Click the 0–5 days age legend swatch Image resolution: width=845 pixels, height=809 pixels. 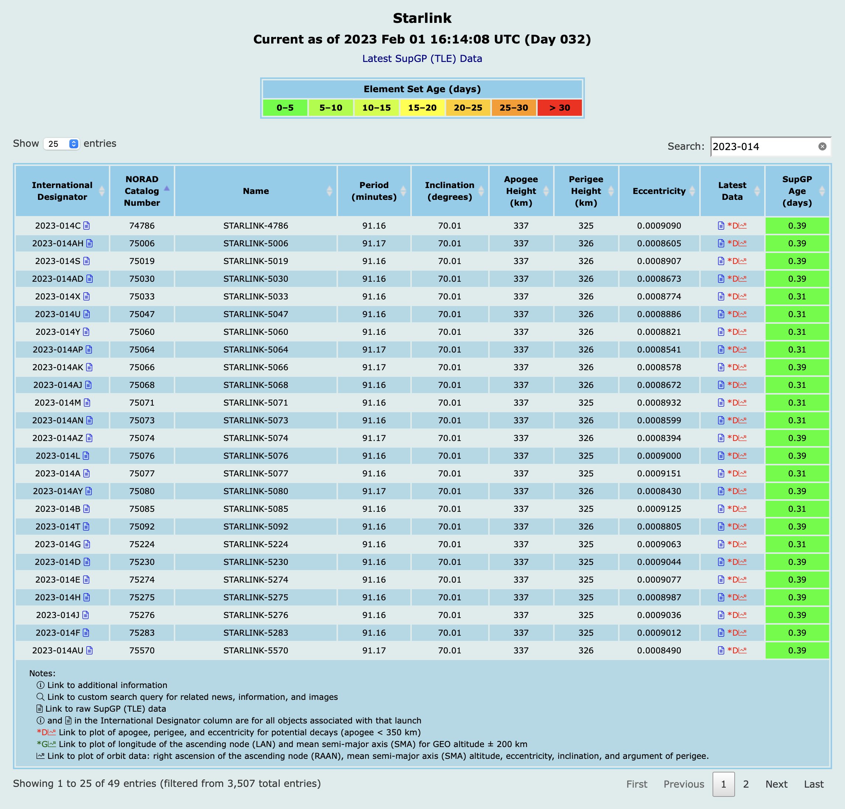[x=285, y=108]
